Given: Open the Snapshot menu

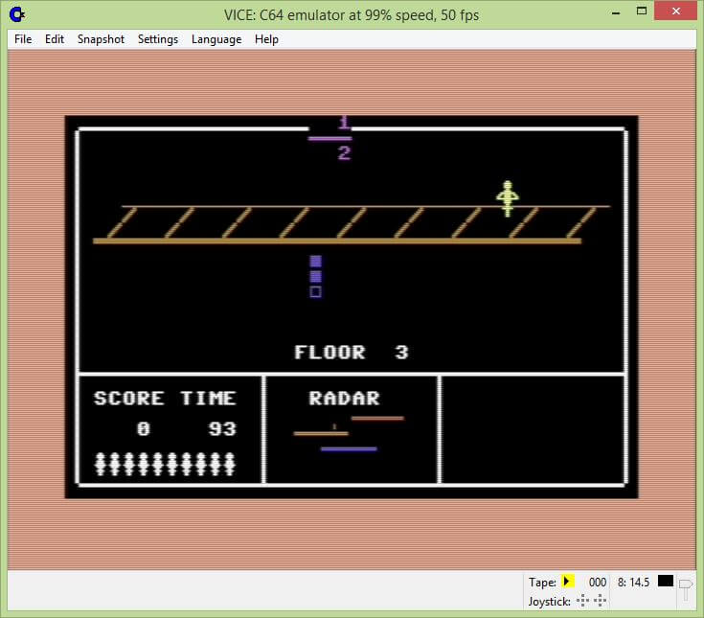Looking at the screenshot, I should coord(101,39).
